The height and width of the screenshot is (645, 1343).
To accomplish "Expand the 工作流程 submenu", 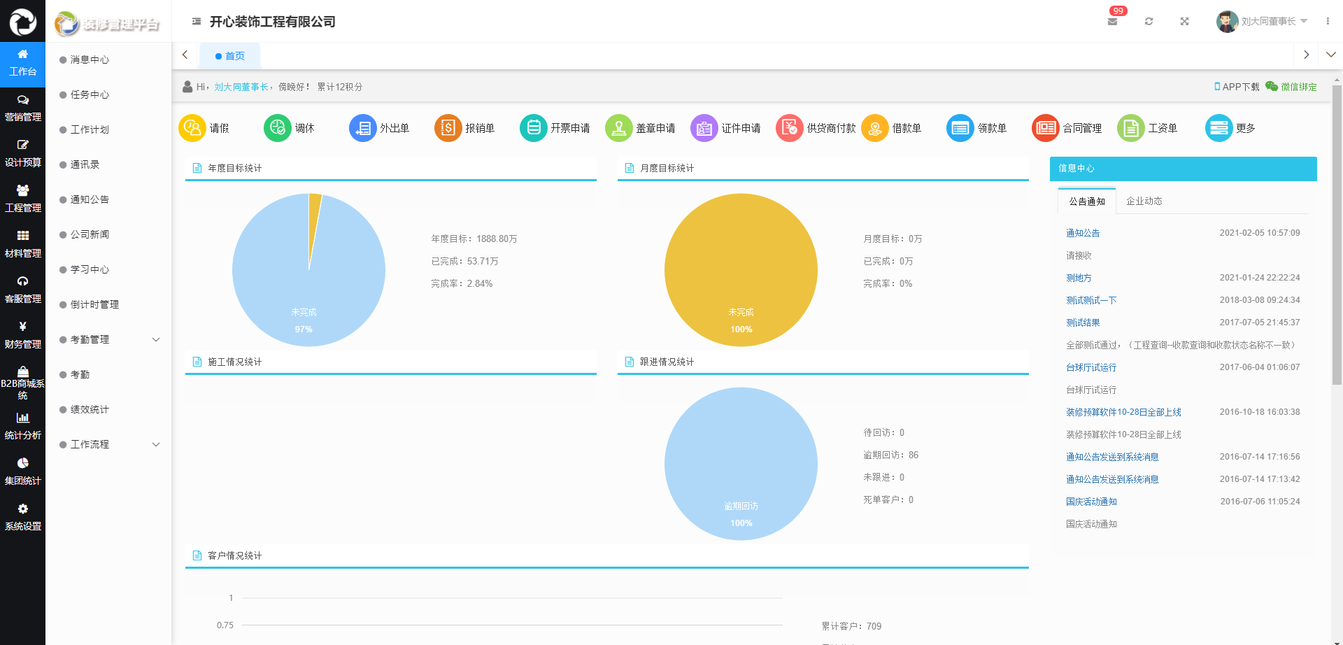I will coord(156,444).
